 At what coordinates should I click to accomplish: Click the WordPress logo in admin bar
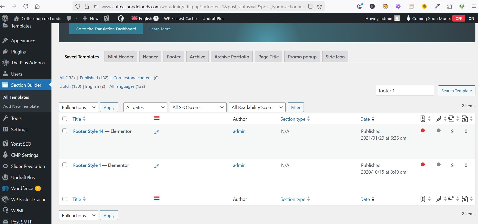[5, 18]
